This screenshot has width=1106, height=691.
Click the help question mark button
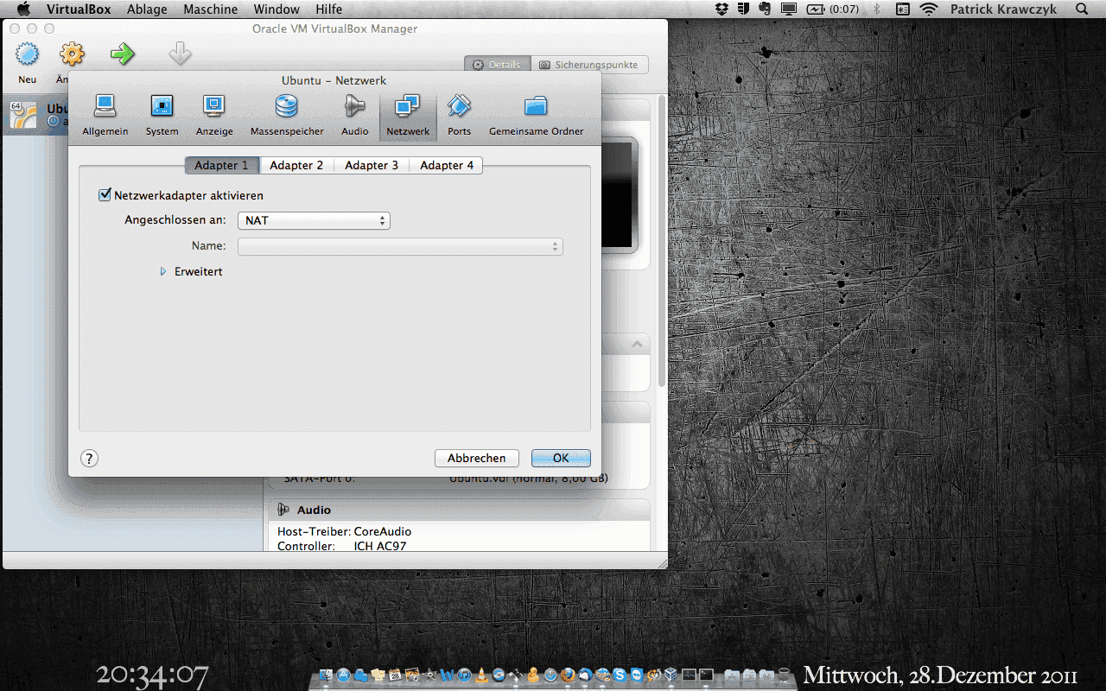(89, 459)
